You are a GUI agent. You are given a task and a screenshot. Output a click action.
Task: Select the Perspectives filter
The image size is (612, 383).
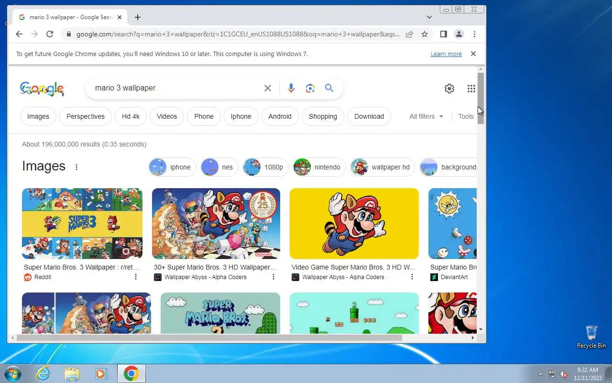click(x=86, y=116)
